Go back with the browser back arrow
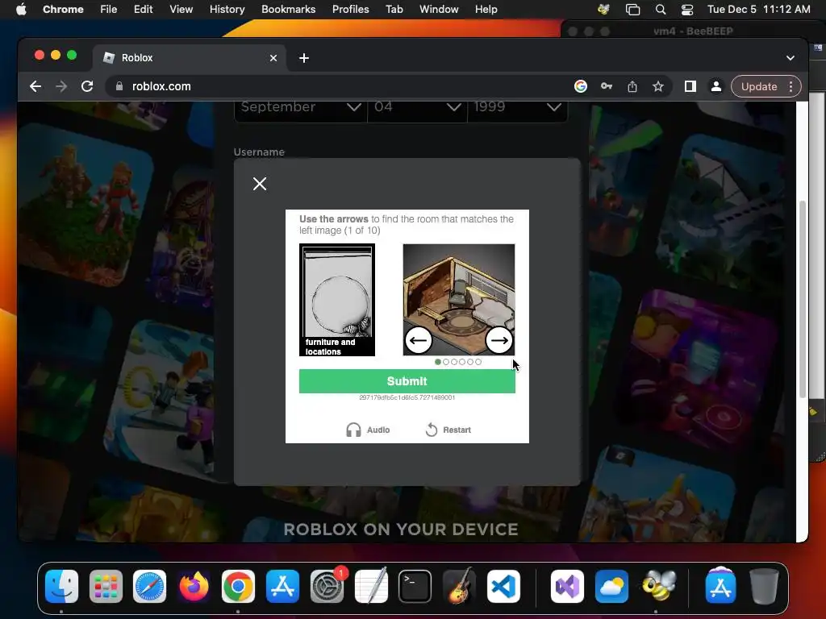 [35, 86]
